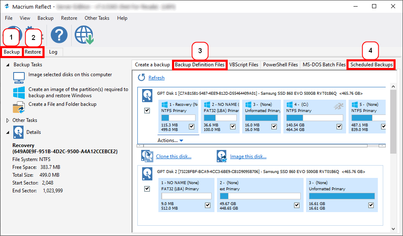Click the GPT Disk 2 hard drive icon

[147, 174]
